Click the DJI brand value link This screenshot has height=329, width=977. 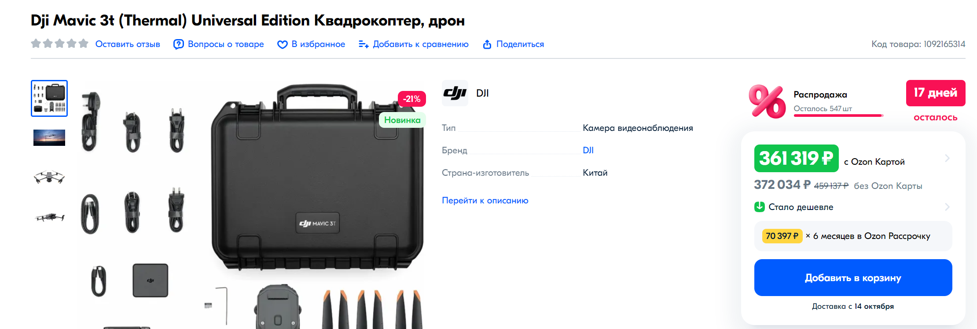pos(588,150)
